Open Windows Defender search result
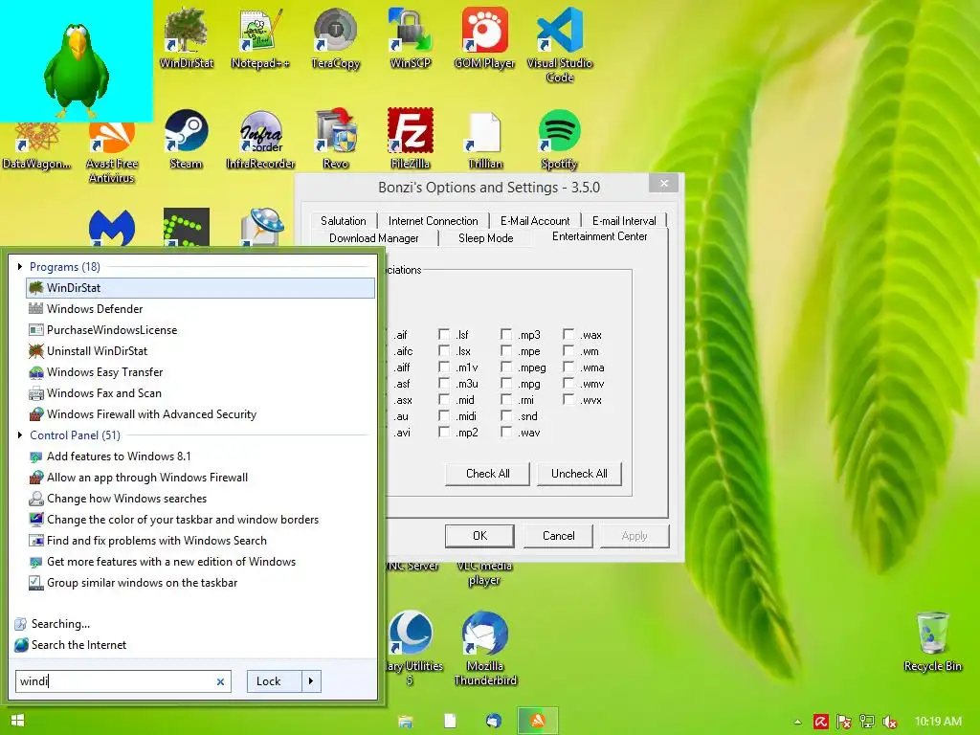This screenshot has height=735, width=980. (201, 309)
